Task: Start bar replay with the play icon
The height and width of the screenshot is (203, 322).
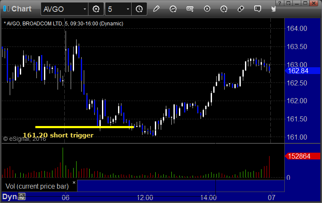Action: point(207,9)
